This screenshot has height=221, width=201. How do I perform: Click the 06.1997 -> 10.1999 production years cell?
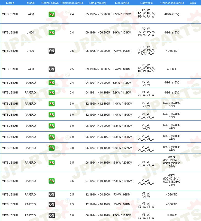[x=98, y=148]
